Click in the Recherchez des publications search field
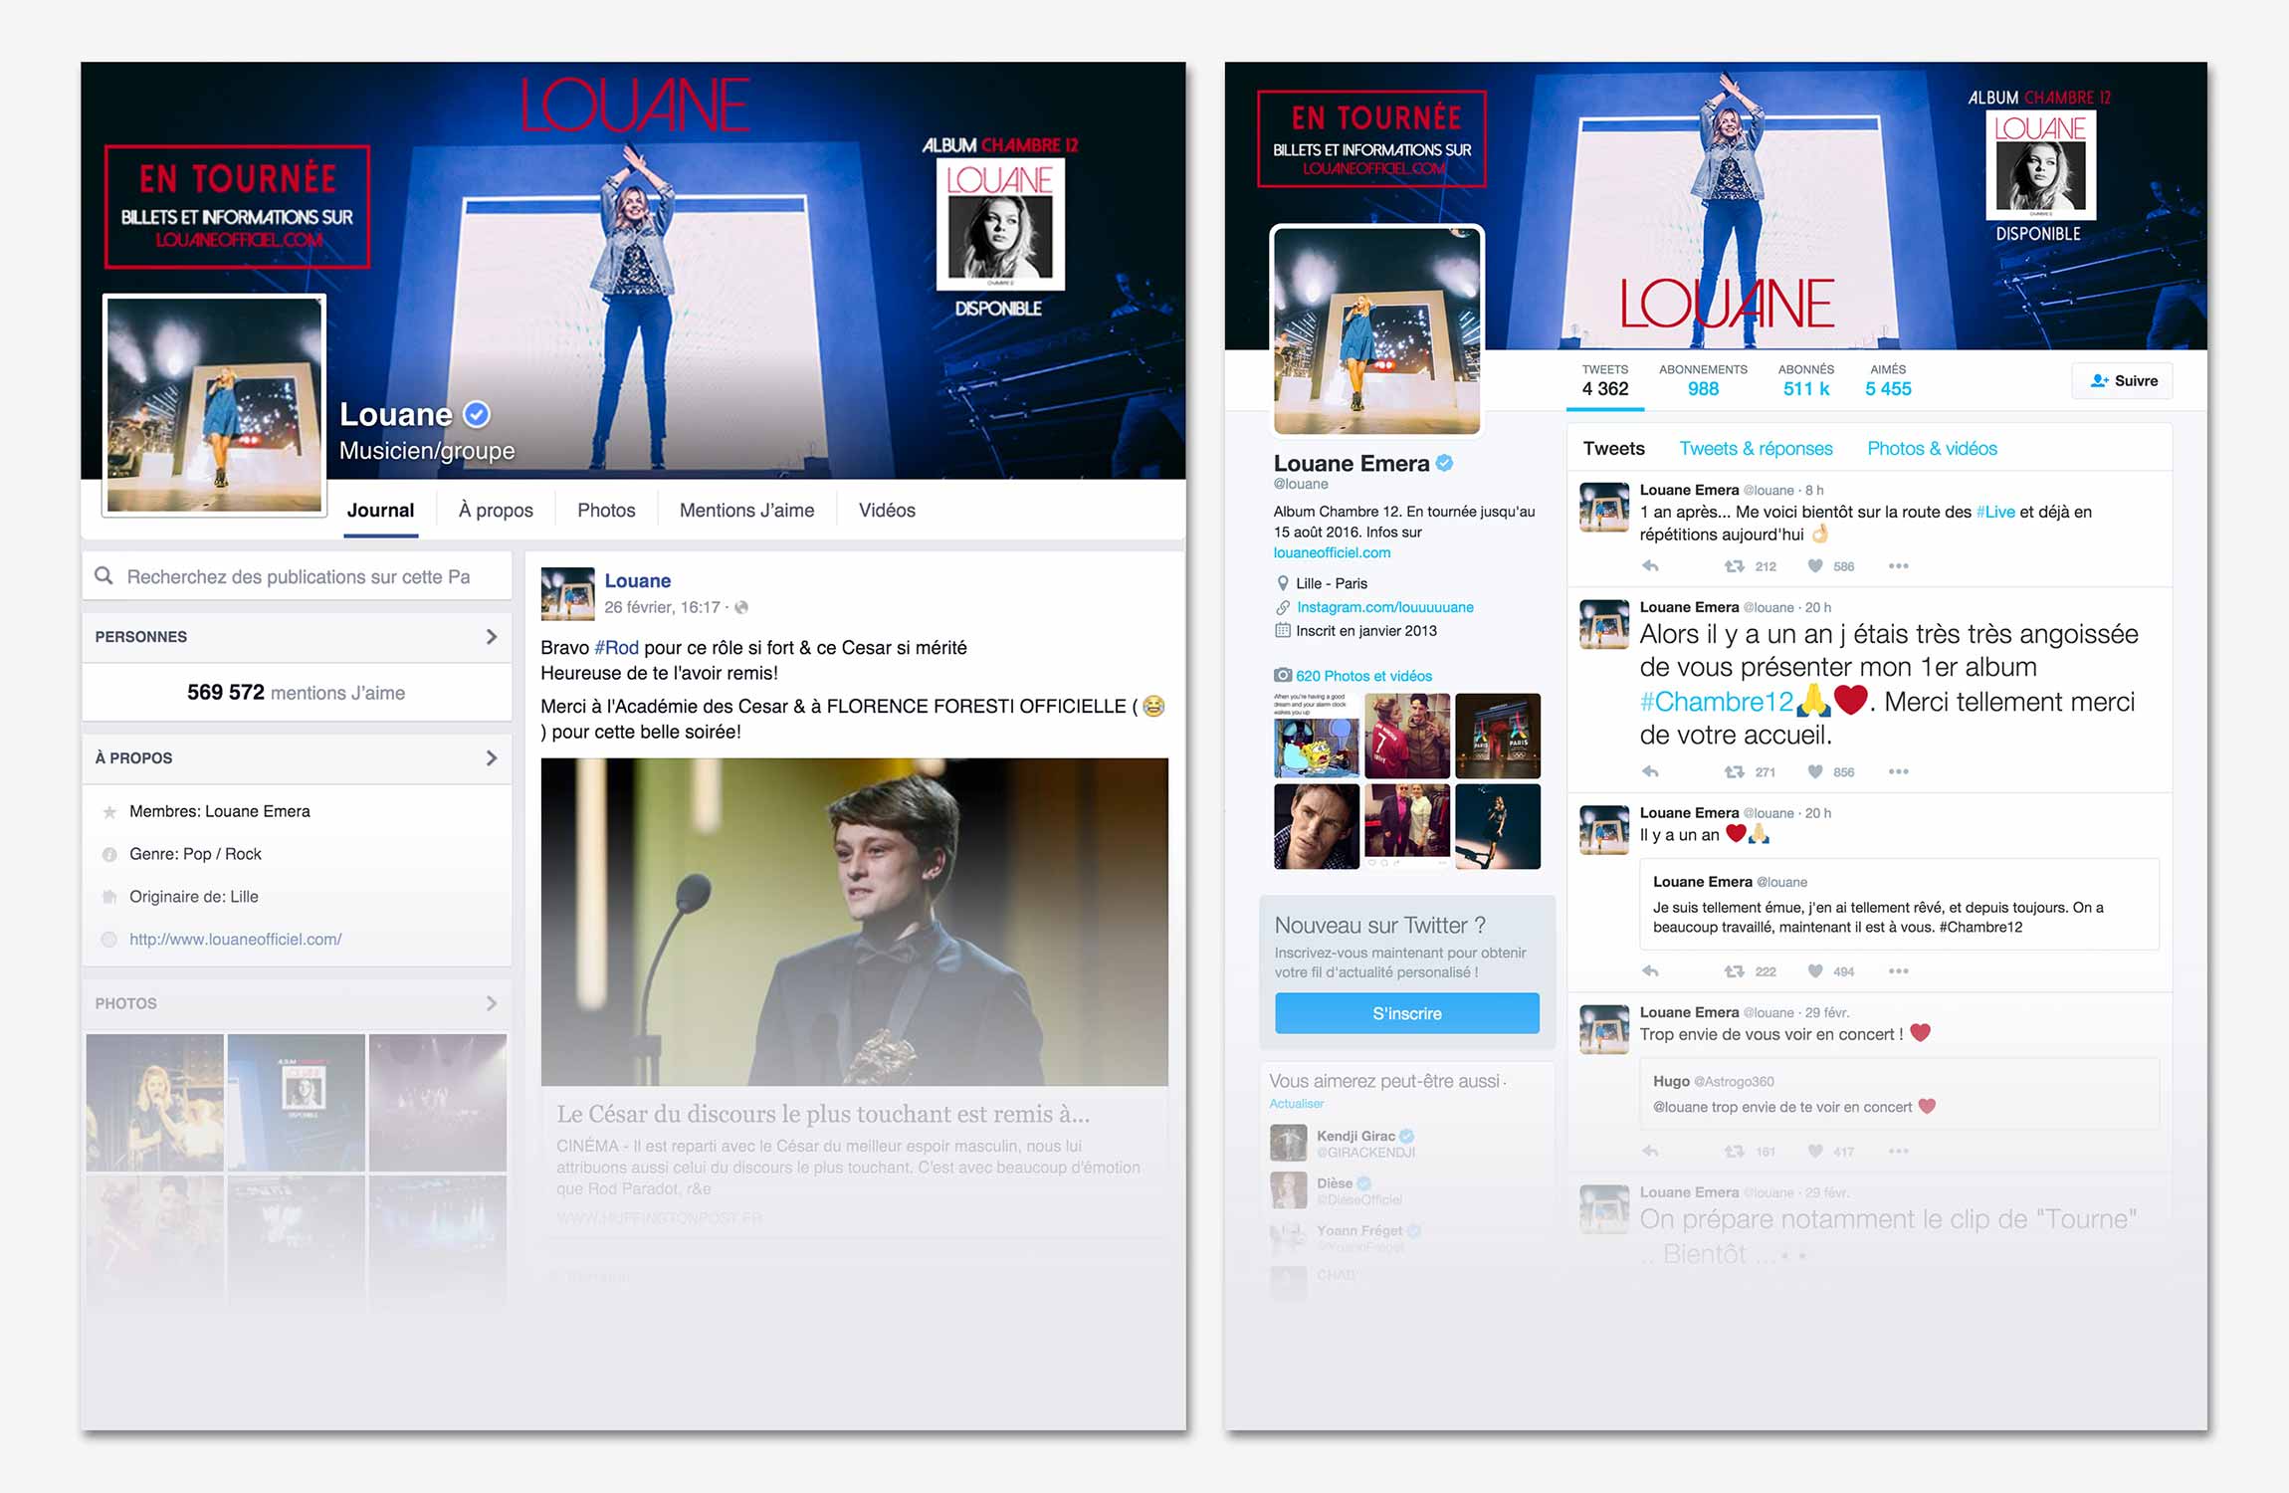Screen dimensions: 2289x1493 coord(298,576)
